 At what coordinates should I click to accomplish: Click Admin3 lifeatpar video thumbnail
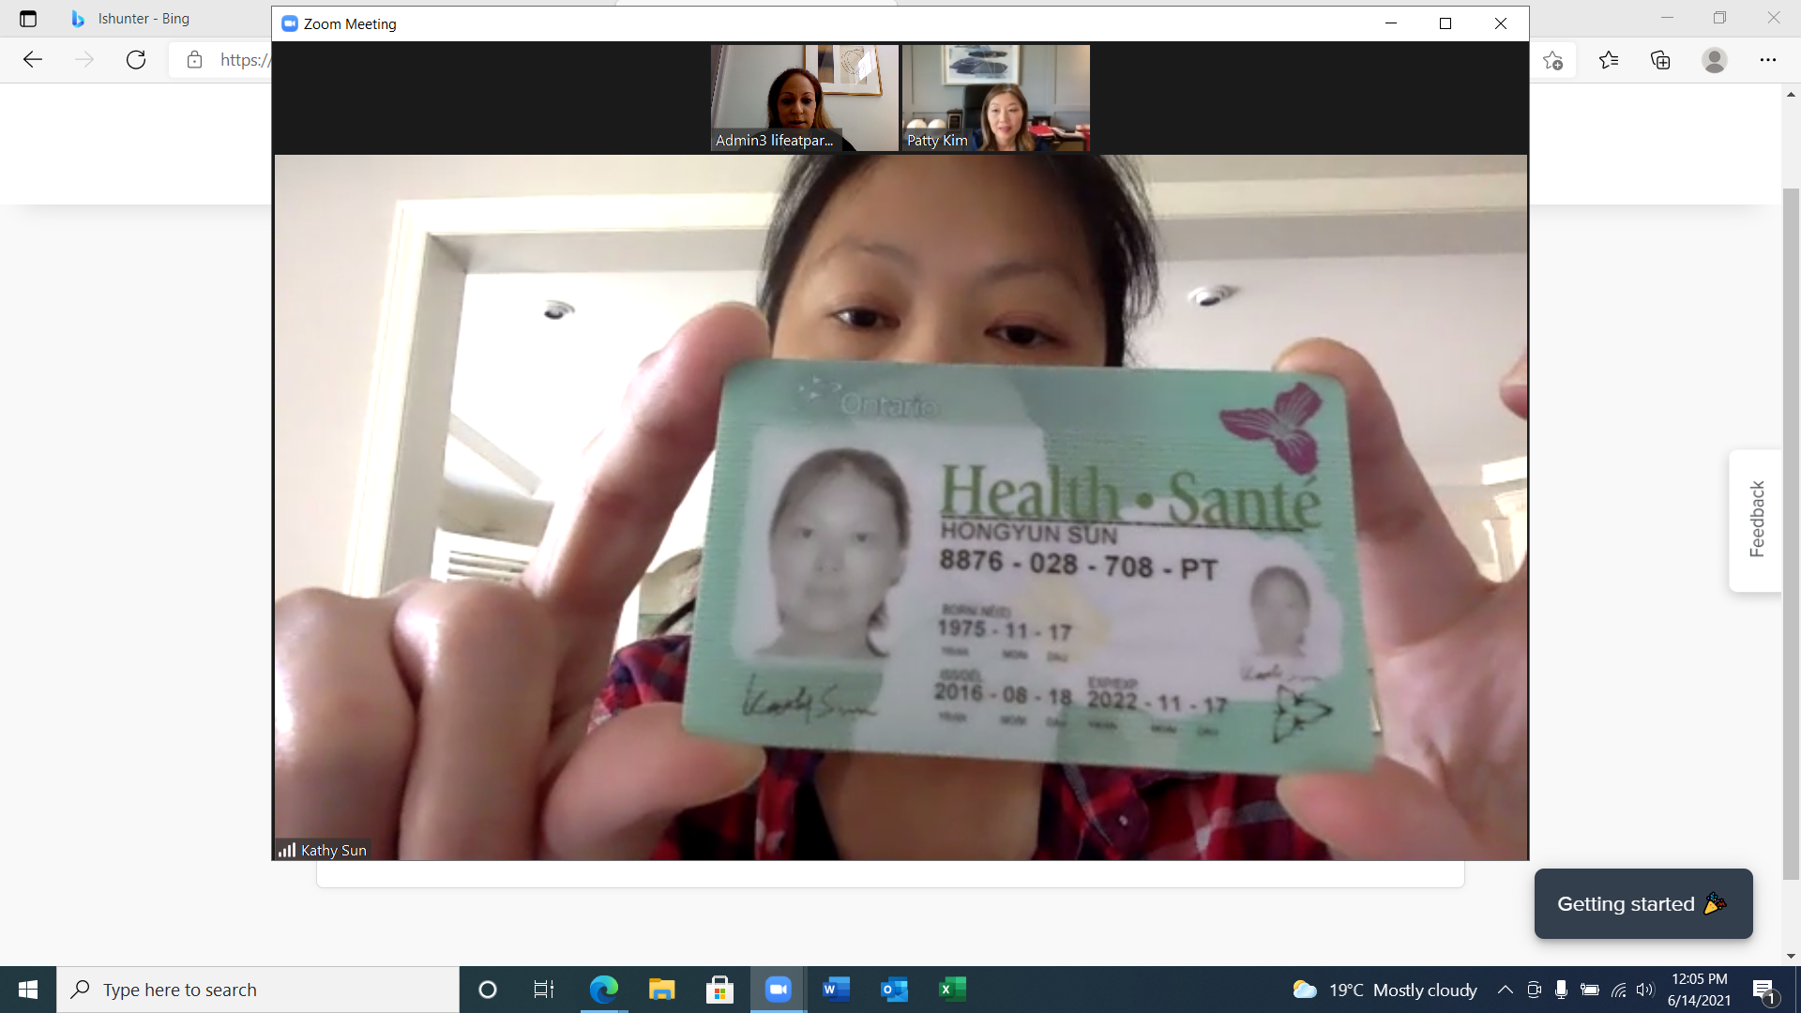pos(805,98)
